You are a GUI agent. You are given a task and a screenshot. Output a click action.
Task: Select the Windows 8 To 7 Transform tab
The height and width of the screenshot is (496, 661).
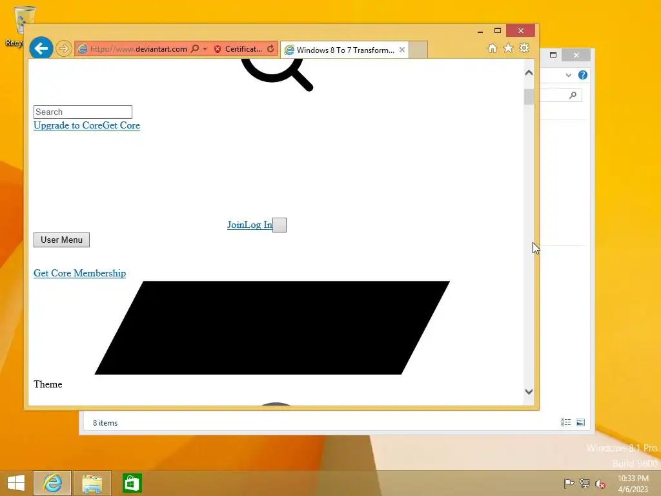coord(345,50)
